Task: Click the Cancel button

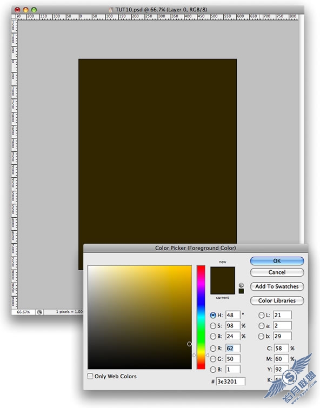Action: tap(277, 272)
